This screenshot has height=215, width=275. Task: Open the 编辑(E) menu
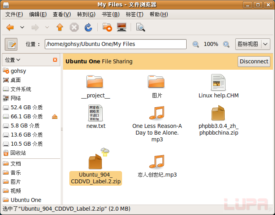(x=38, y=14)
